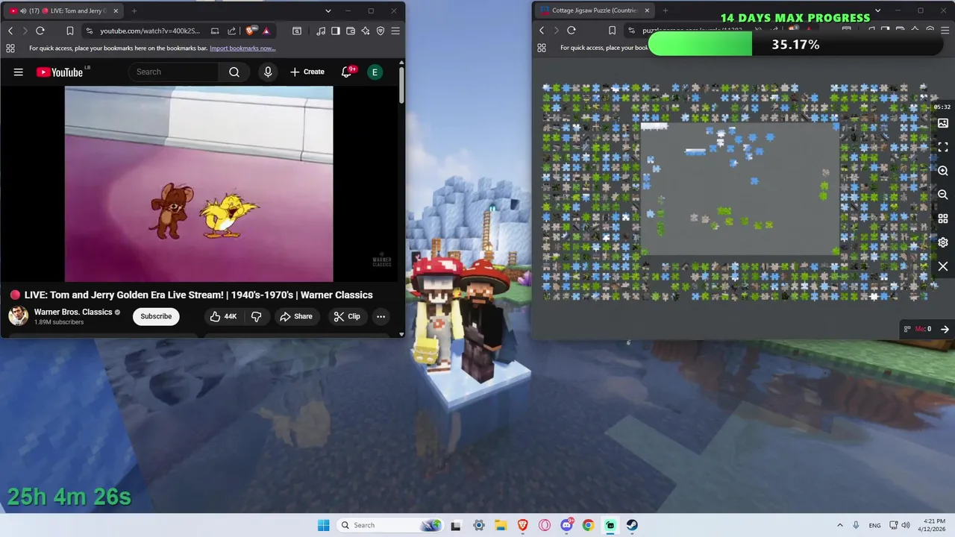Close the Tom and Jerry tab
Screen dimensions: 955x537
coord(116,11)
